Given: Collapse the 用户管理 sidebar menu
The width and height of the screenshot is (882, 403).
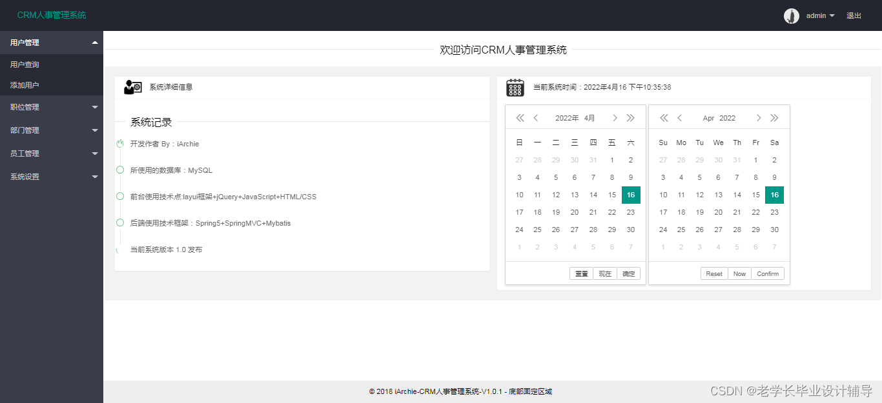Looking at the screenshot, I should click(52, 42).
